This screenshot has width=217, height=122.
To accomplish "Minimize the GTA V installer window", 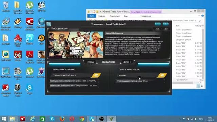I will tap(158, 24).
